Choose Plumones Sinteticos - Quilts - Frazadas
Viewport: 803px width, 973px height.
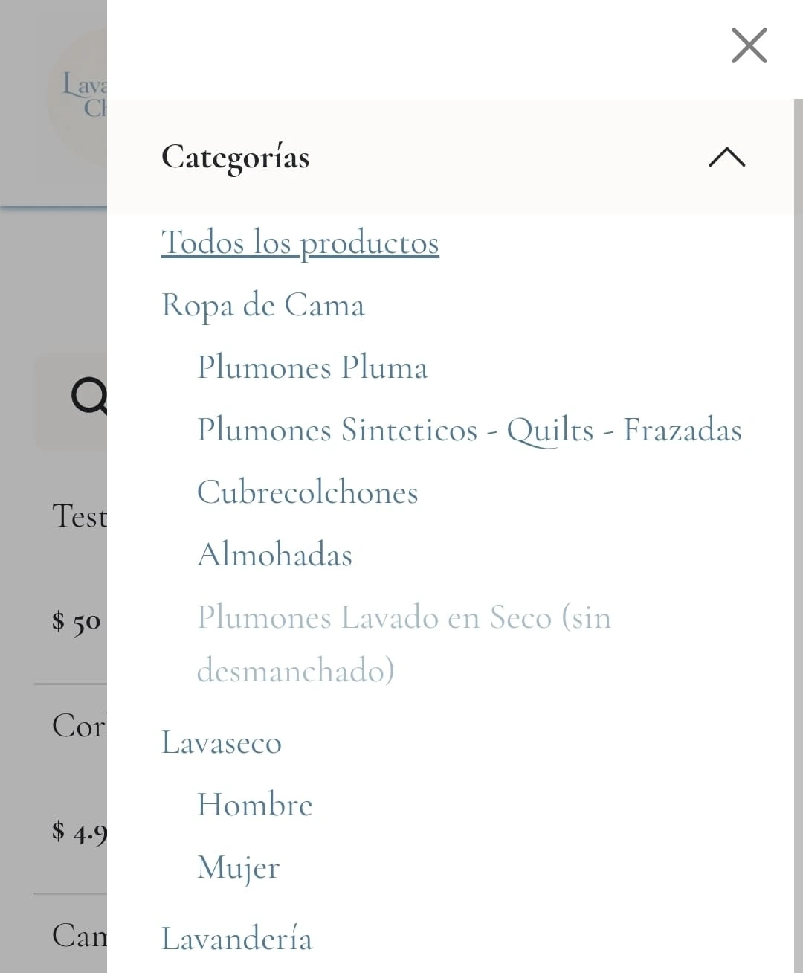[469, 430]
